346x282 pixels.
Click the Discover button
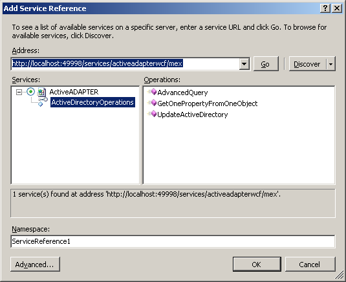307,64
